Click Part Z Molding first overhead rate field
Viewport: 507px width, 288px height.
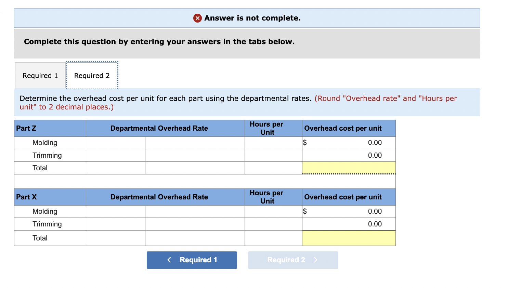tap(116, 143)
